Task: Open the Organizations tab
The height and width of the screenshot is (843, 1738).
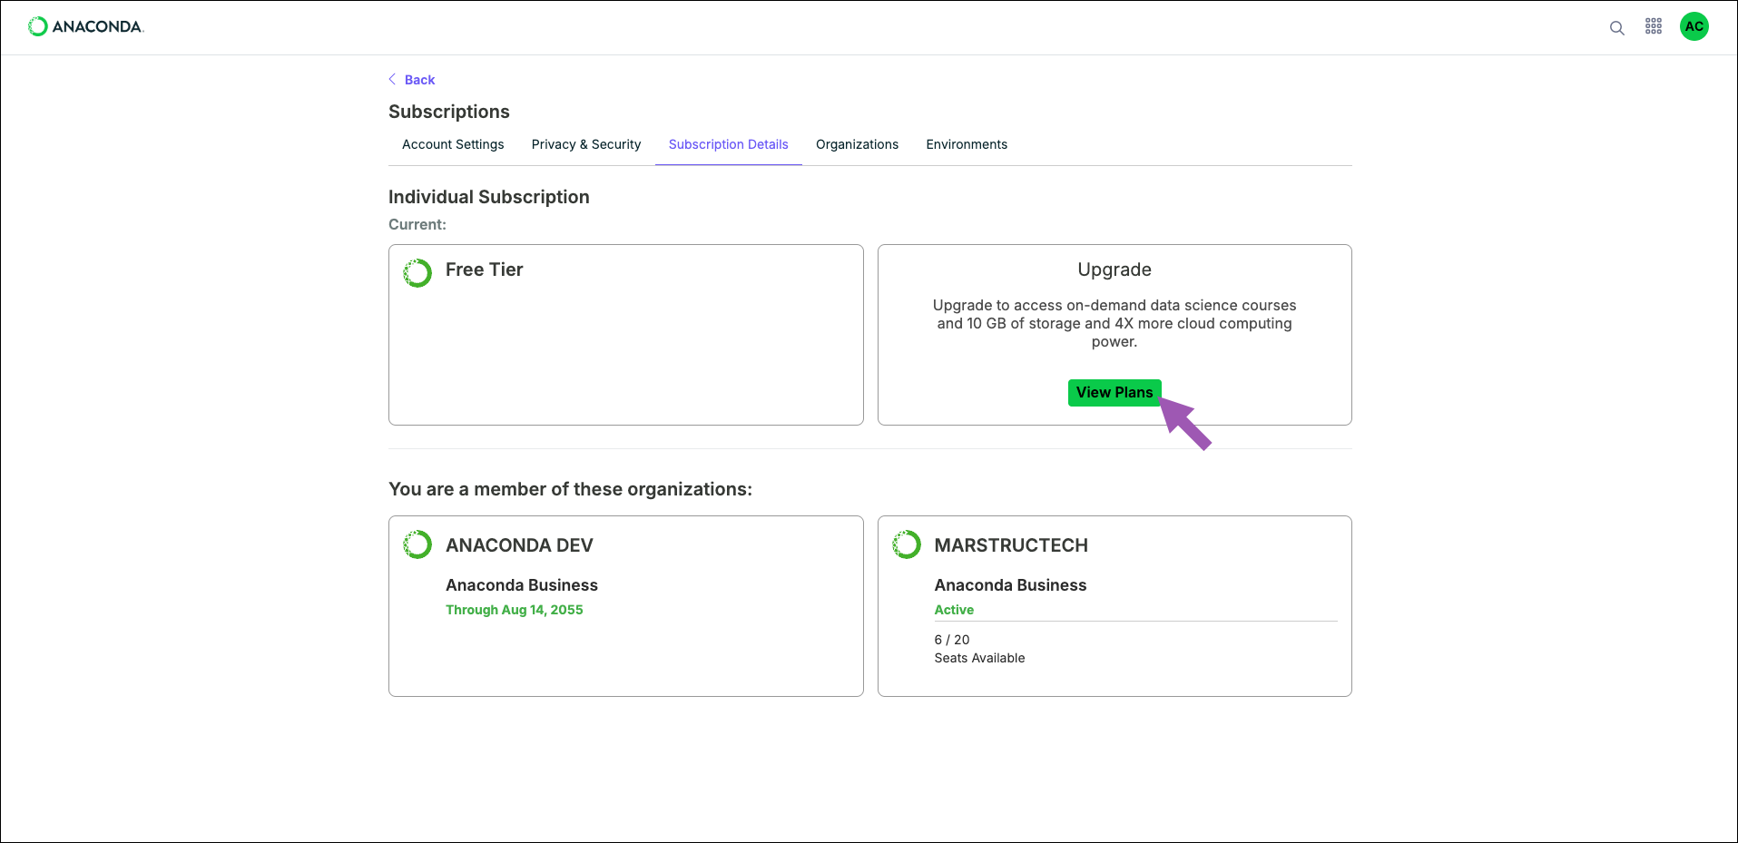Action: (857, 144)
